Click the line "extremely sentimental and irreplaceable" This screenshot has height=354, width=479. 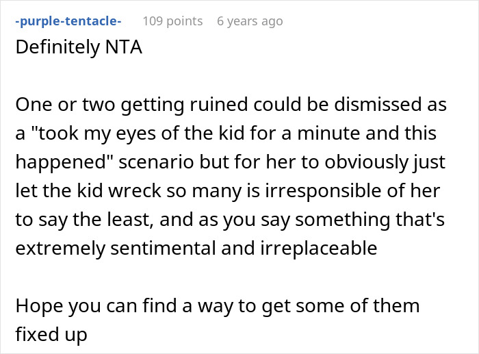[x=196, y=248]
